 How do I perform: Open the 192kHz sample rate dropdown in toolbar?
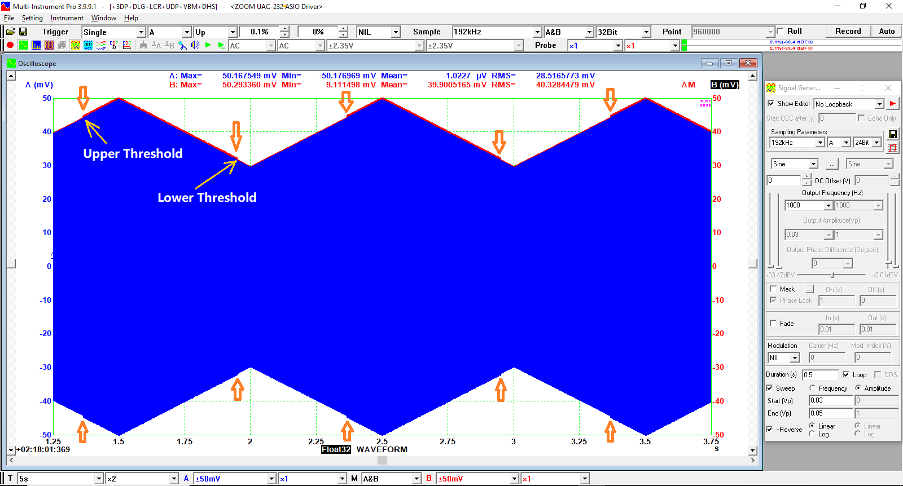coord(538,32)
